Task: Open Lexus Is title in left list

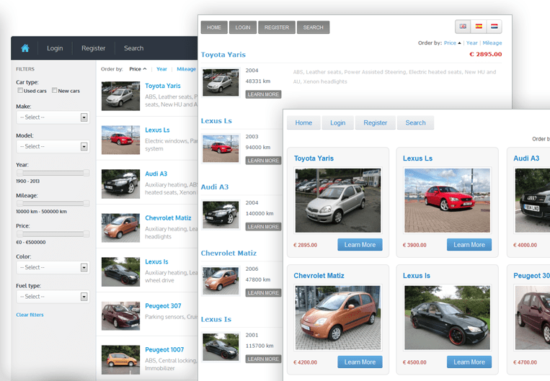Action: 156,262
